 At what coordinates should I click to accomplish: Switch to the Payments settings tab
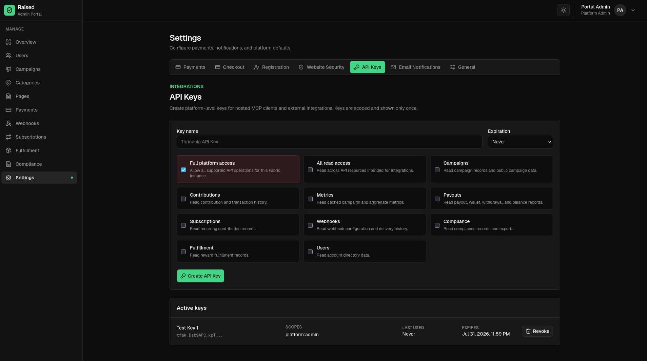point(190,67)
